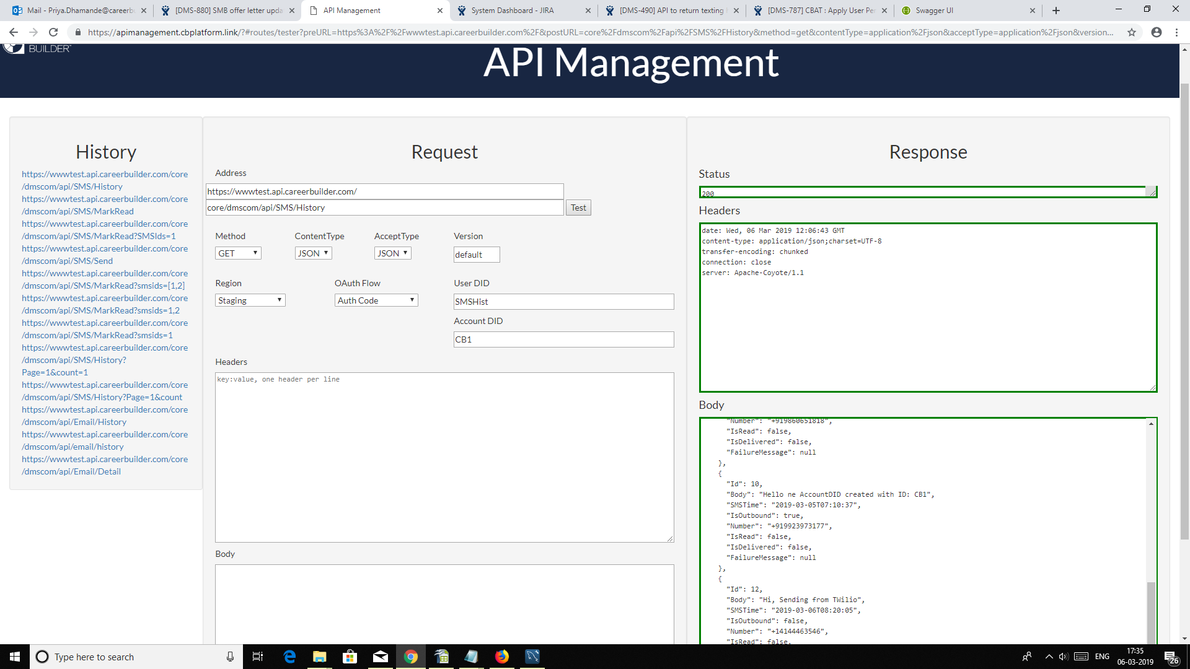Expand the ContentType JSON dropdown
The width and height of the screenshot is (1190, 669).
click(313, 253)
